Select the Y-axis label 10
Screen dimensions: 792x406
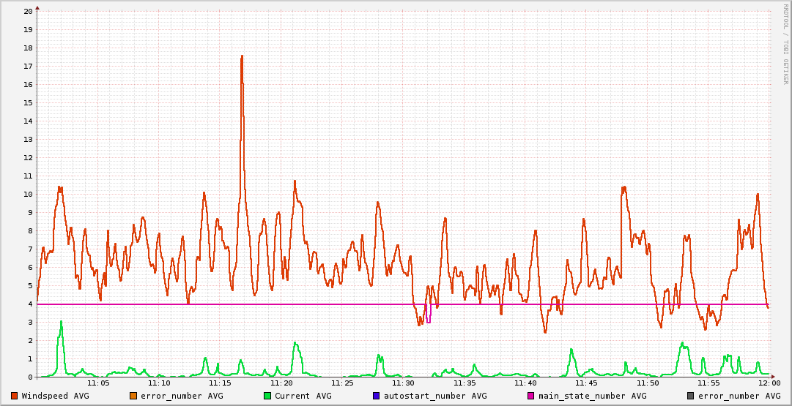28,194
